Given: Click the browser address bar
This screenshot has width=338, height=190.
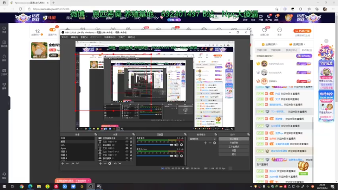Looking at the screenshot, I should click(x=151, y=9).
